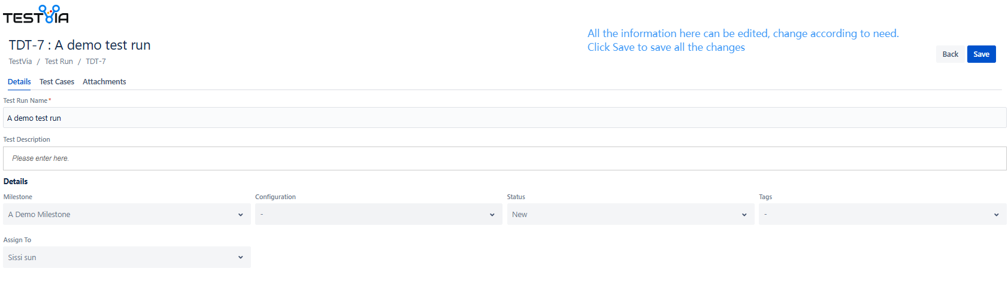Follow the TestVia breadcrumb link
The width and height of the screenshot is (1008, 299).
coord(20,62)
